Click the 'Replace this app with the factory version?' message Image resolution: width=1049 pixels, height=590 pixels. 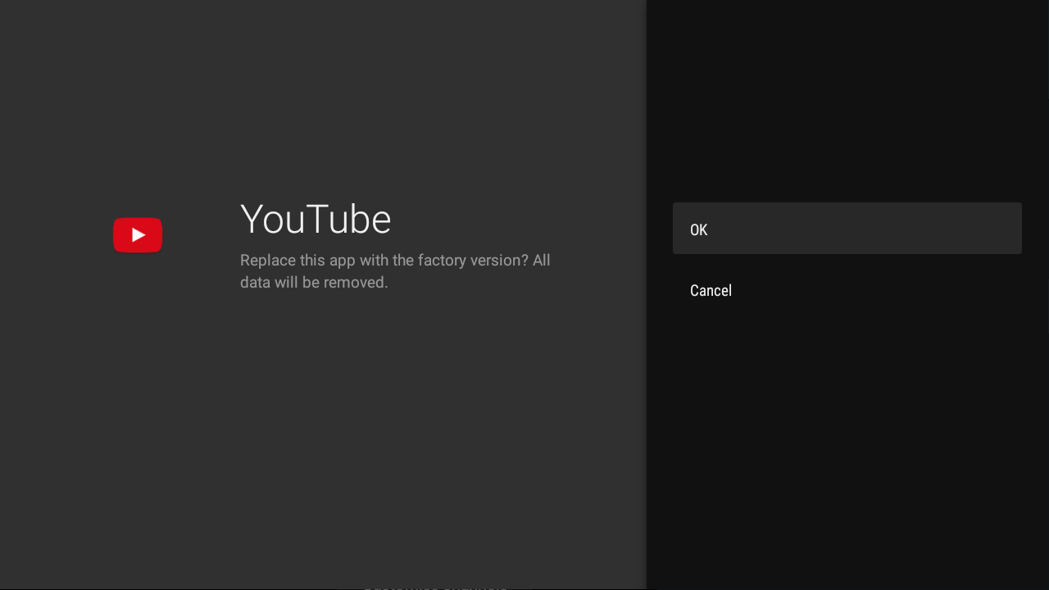[395, 271]
